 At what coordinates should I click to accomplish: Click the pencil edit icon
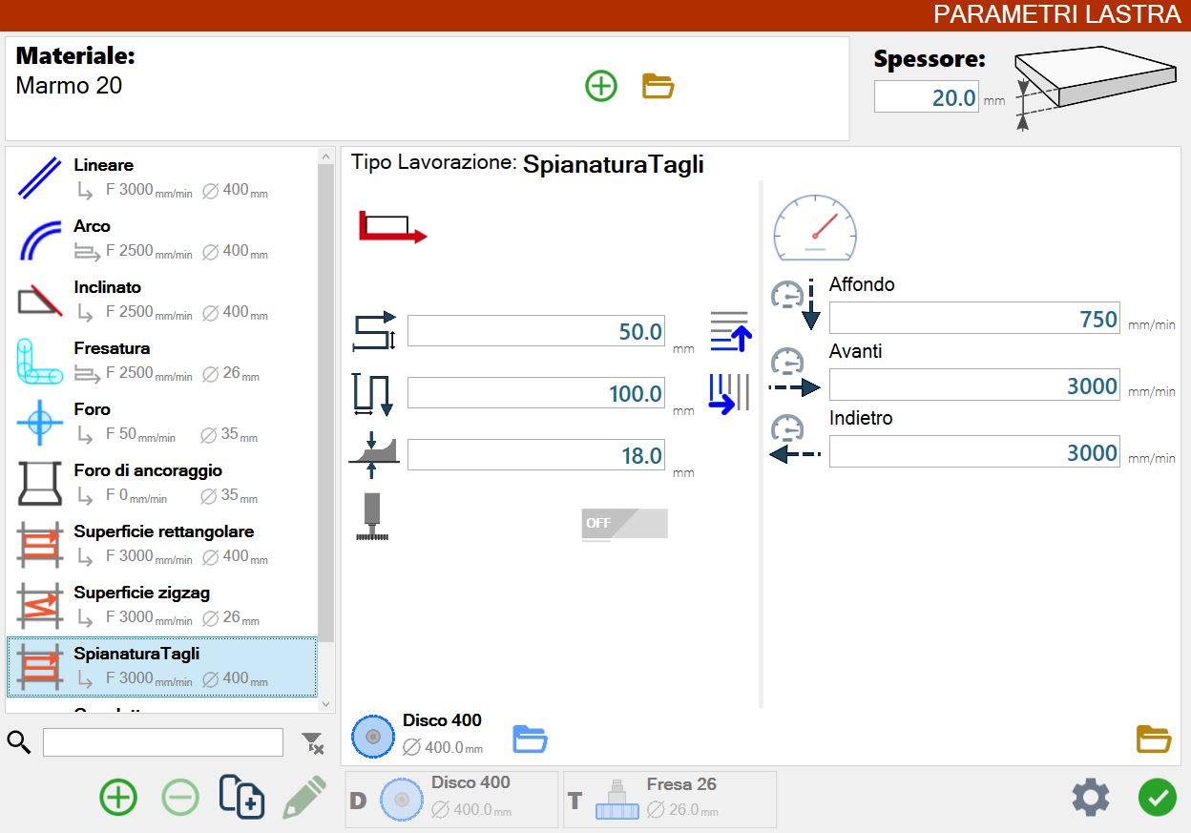(304, 797)
